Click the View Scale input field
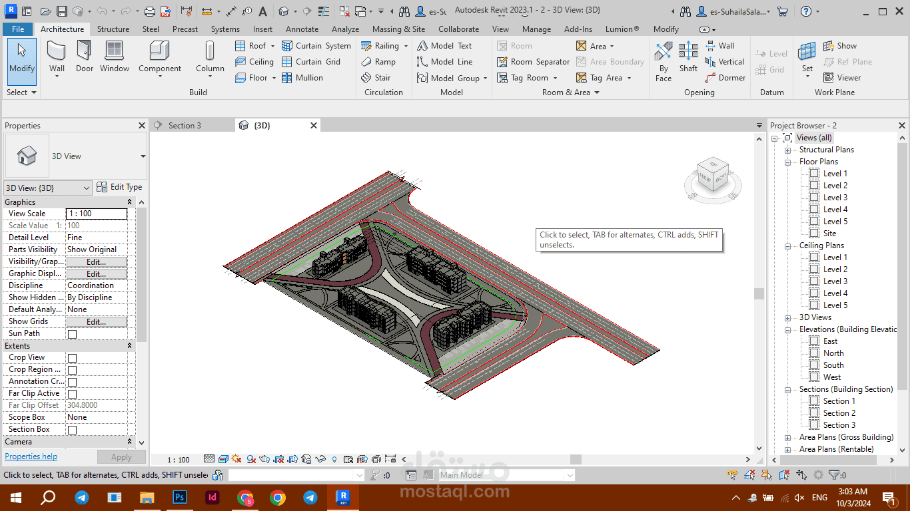The height and width of the screenshot is (511, 910). tap(97, 214)
